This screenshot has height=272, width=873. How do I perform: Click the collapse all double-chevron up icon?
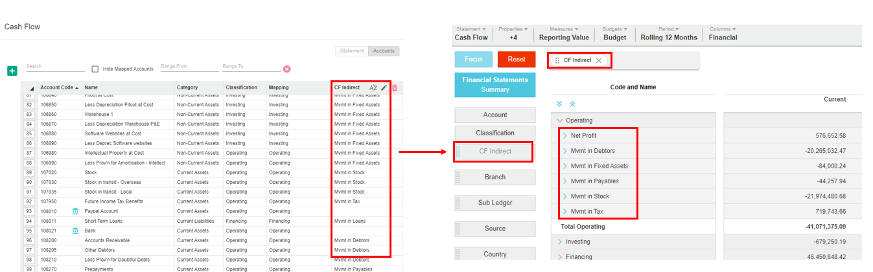[x=572, y=104]
